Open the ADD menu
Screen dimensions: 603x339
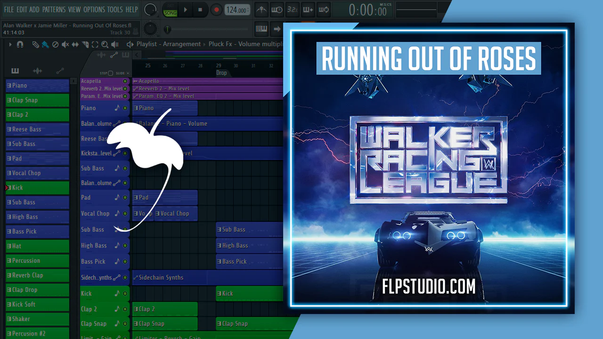tap(34, 9)
